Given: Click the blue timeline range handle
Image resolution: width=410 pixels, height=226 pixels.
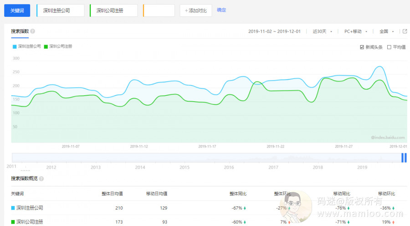Looking at the screenshot, I should pos(404,157).
